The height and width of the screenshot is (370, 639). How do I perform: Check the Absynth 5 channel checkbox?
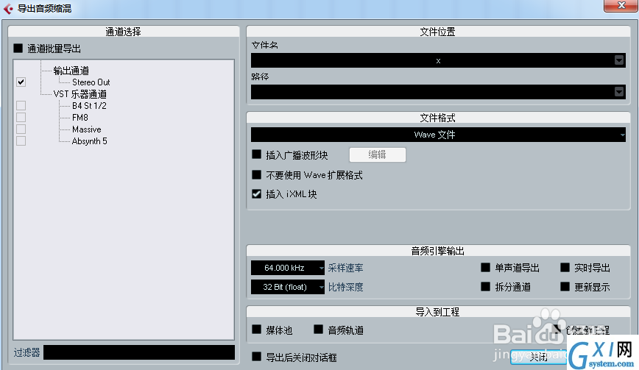click(x=21, y=140)
